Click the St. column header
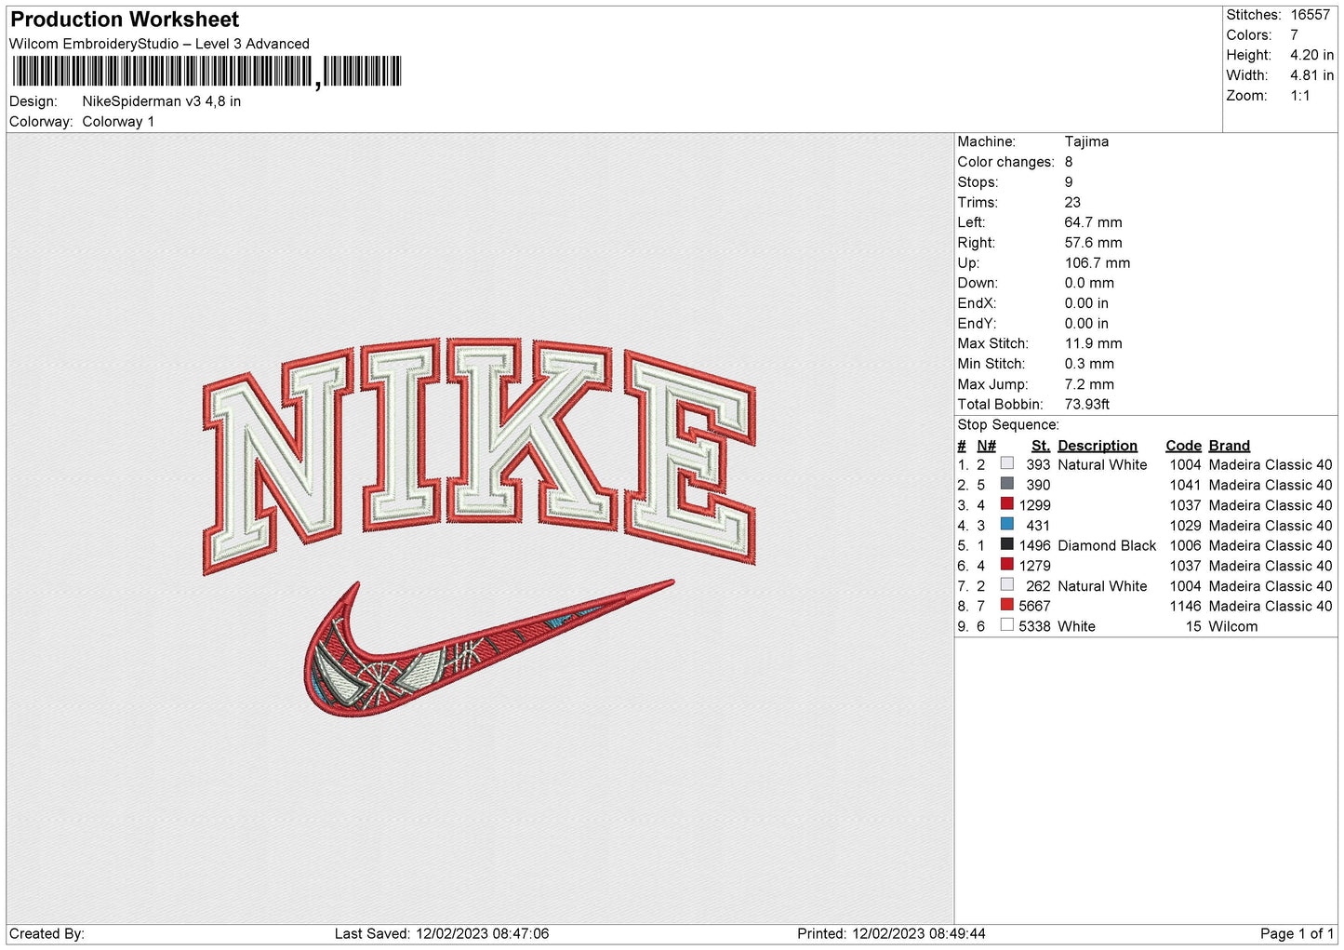This screenshot has width=1344, height=950. coord(1040,445)
